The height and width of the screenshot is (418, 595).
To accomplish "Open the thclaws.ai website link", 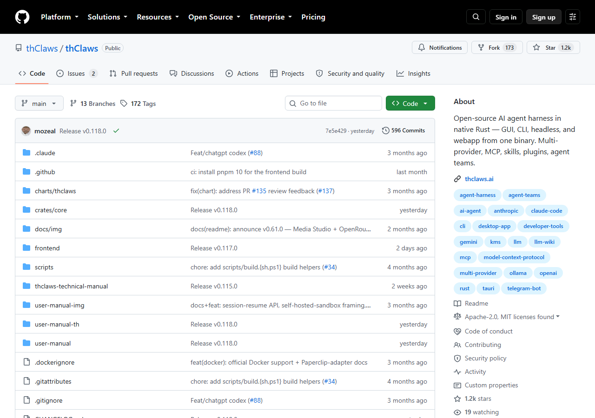I will [479, 179].
